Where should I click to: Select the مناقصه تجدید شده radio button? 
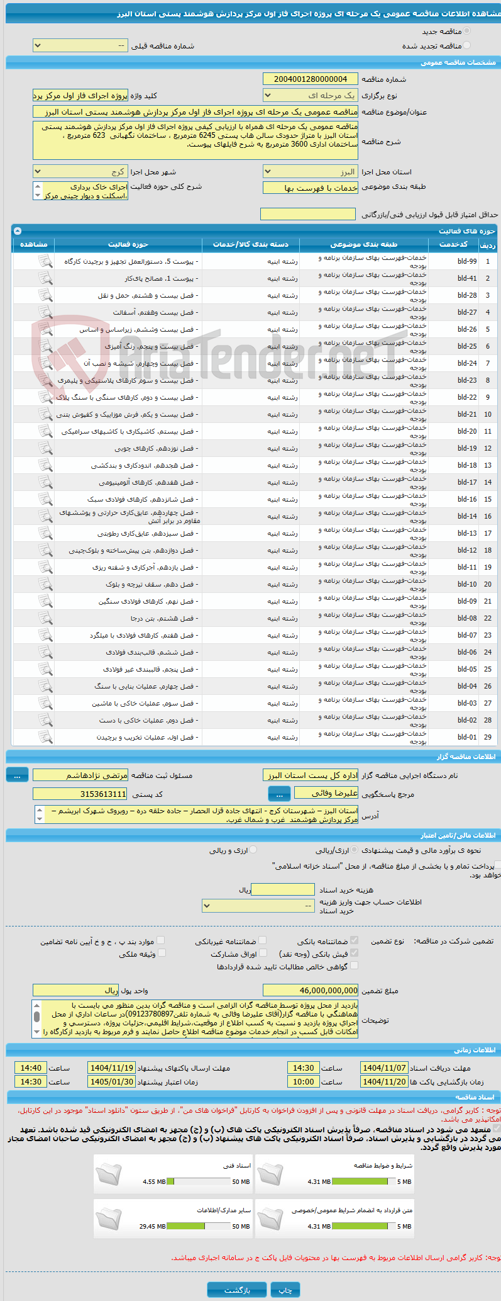tap(466, 45)
